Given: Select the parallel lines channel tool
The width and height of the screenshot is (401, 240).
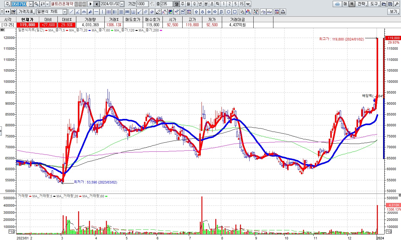Looking at the screenshot, I should 145,12.
